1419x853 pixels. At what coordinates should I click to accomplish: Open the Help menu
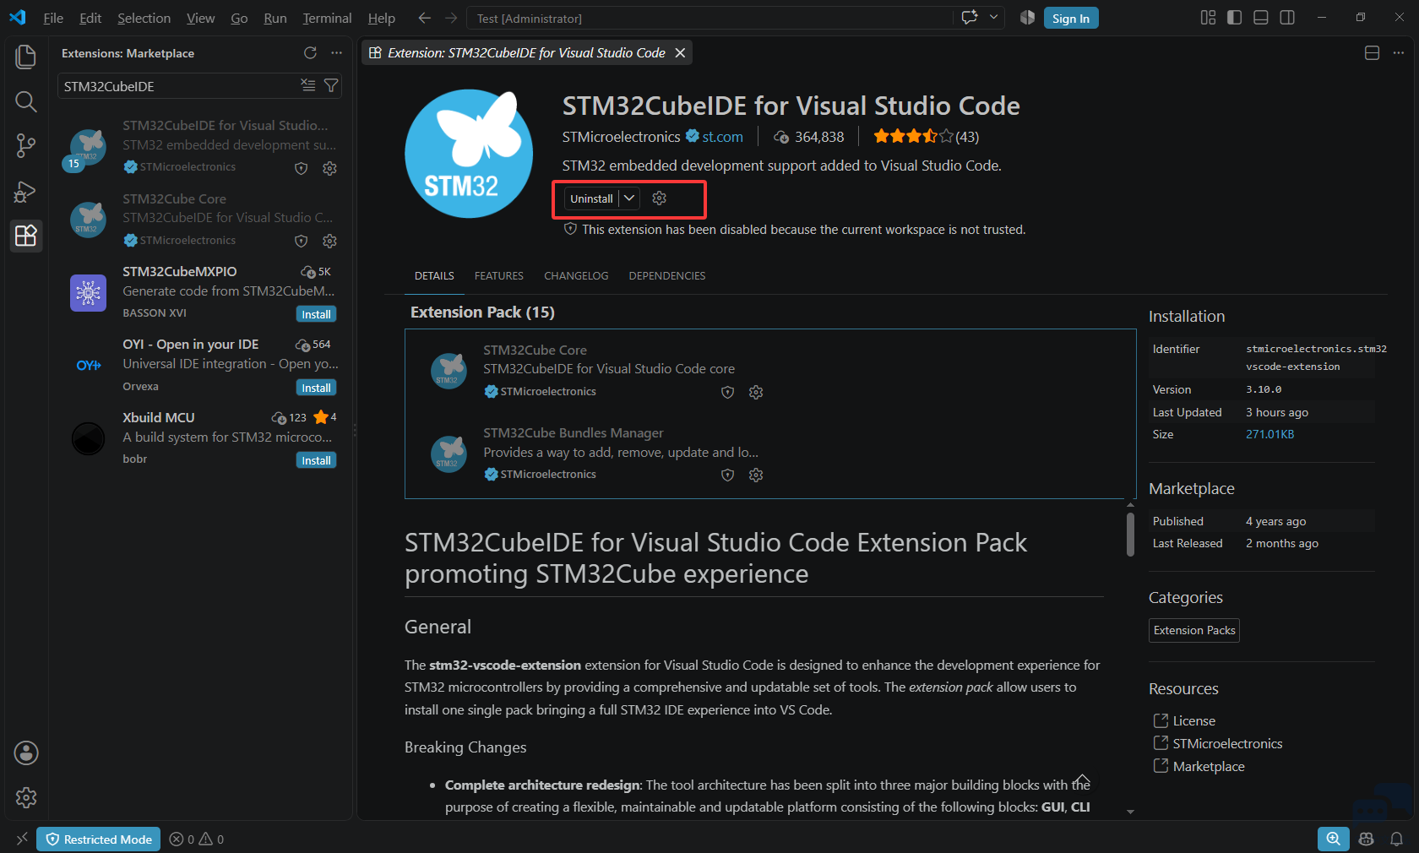point(382,18)
